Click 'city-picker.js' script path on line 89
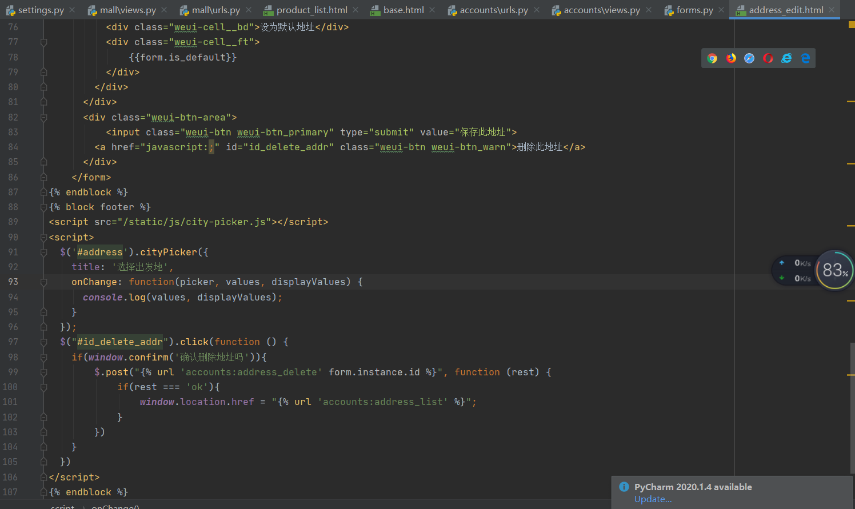The height and width of the screenshot is (509, 855). point(226,222)
